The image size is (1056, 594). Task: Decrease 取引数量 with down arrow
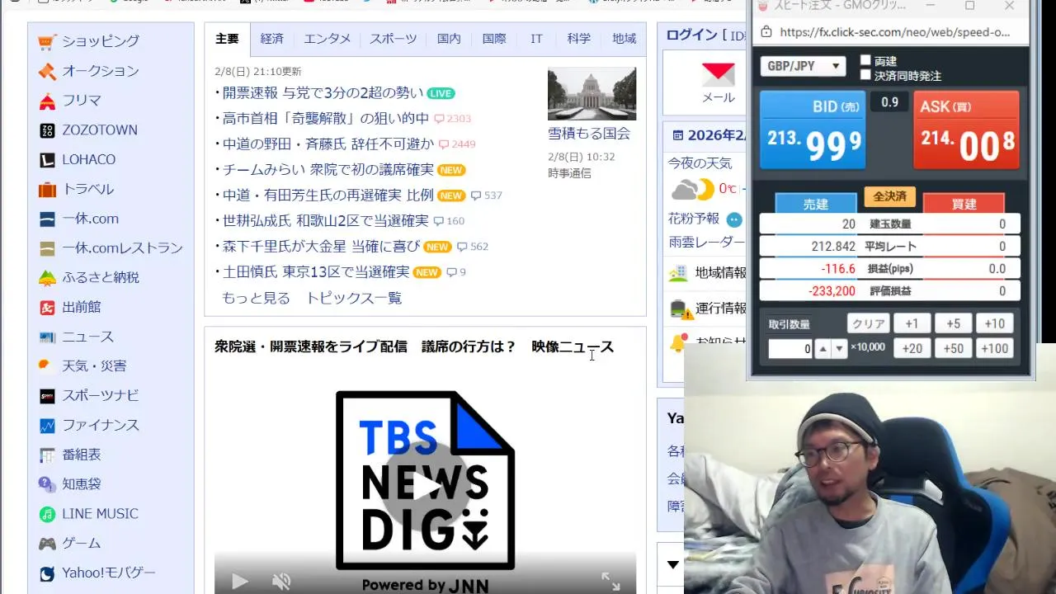pos(839,349)
